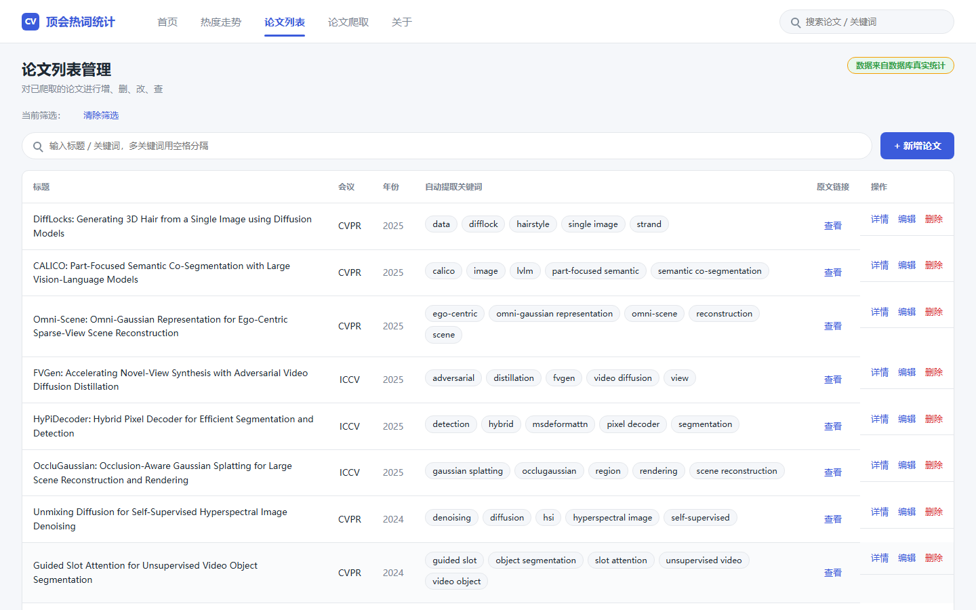Click the 'hyperspectral image' keyword tag

click(x=613, y=518)
